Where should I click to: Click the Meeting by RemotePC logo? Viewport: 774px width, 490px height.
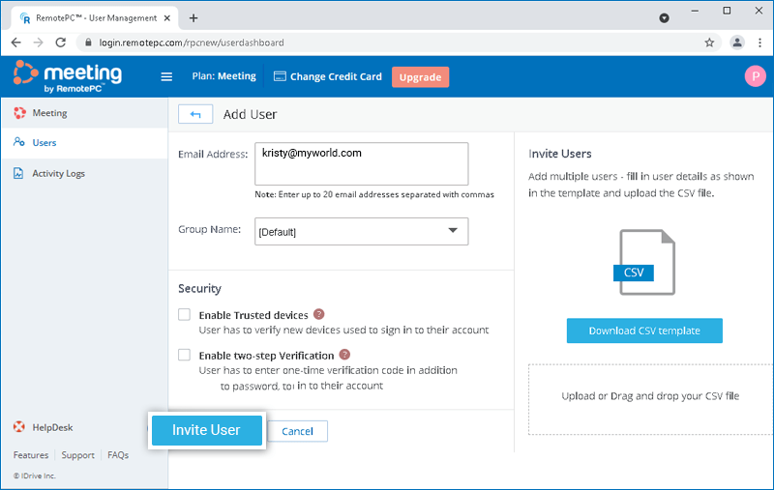[x=68, y=77]
